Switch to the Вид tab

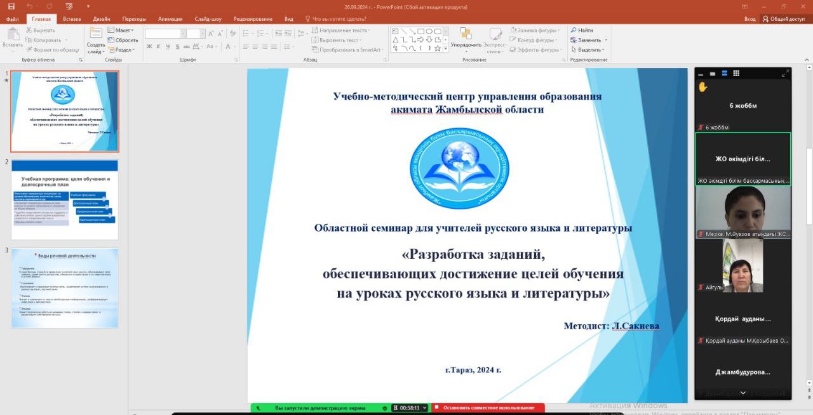[289, 19]
